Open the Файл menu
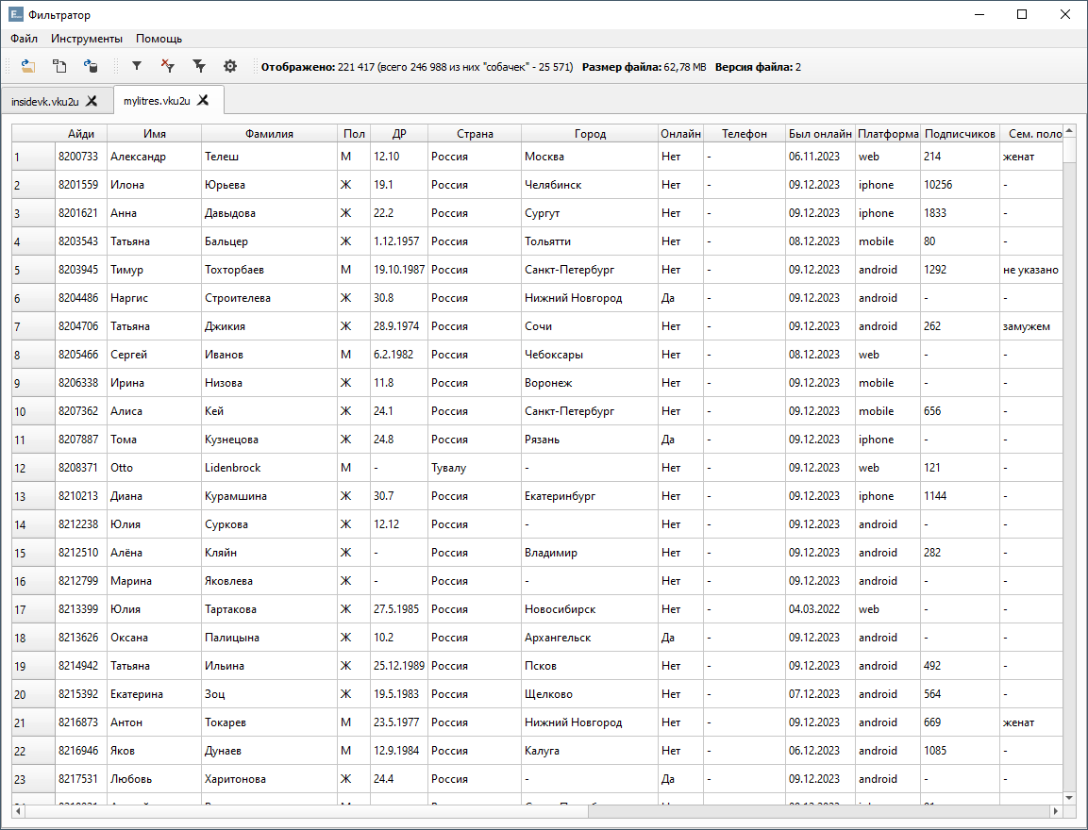This screenshot has width=1088, height=830. tap(24, 39)
